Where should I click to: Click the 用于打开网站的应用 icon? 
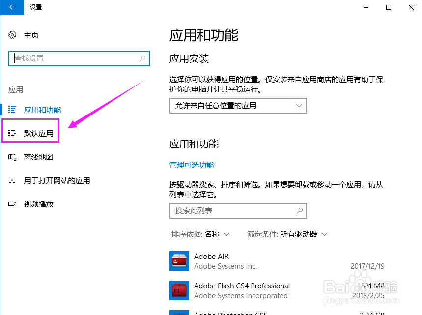tap(12, 181)
